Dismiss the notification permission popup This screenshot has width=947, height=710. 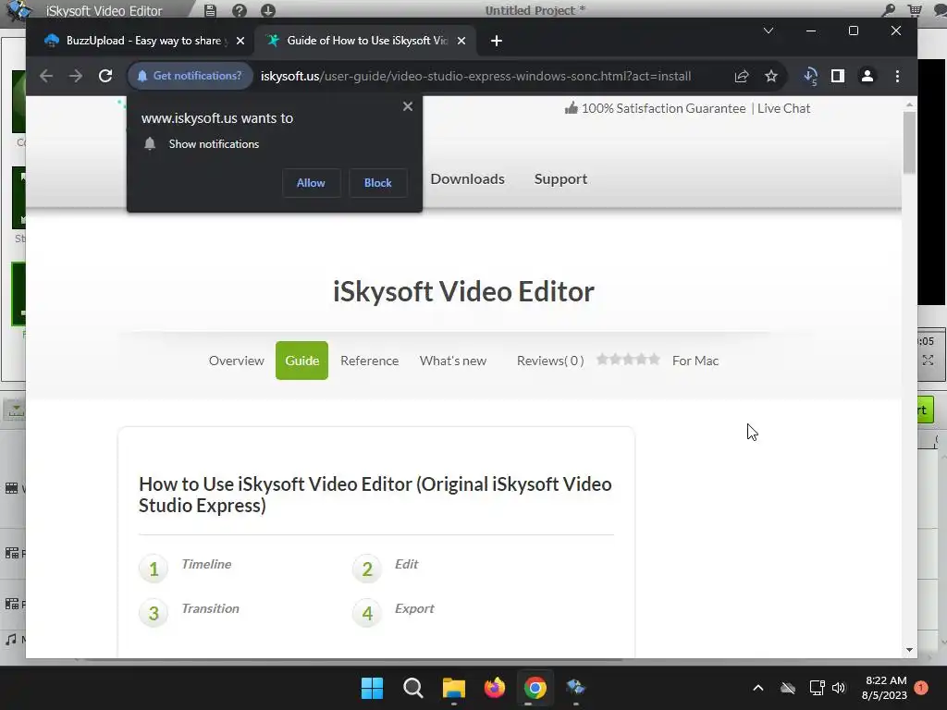coord(408,106)
